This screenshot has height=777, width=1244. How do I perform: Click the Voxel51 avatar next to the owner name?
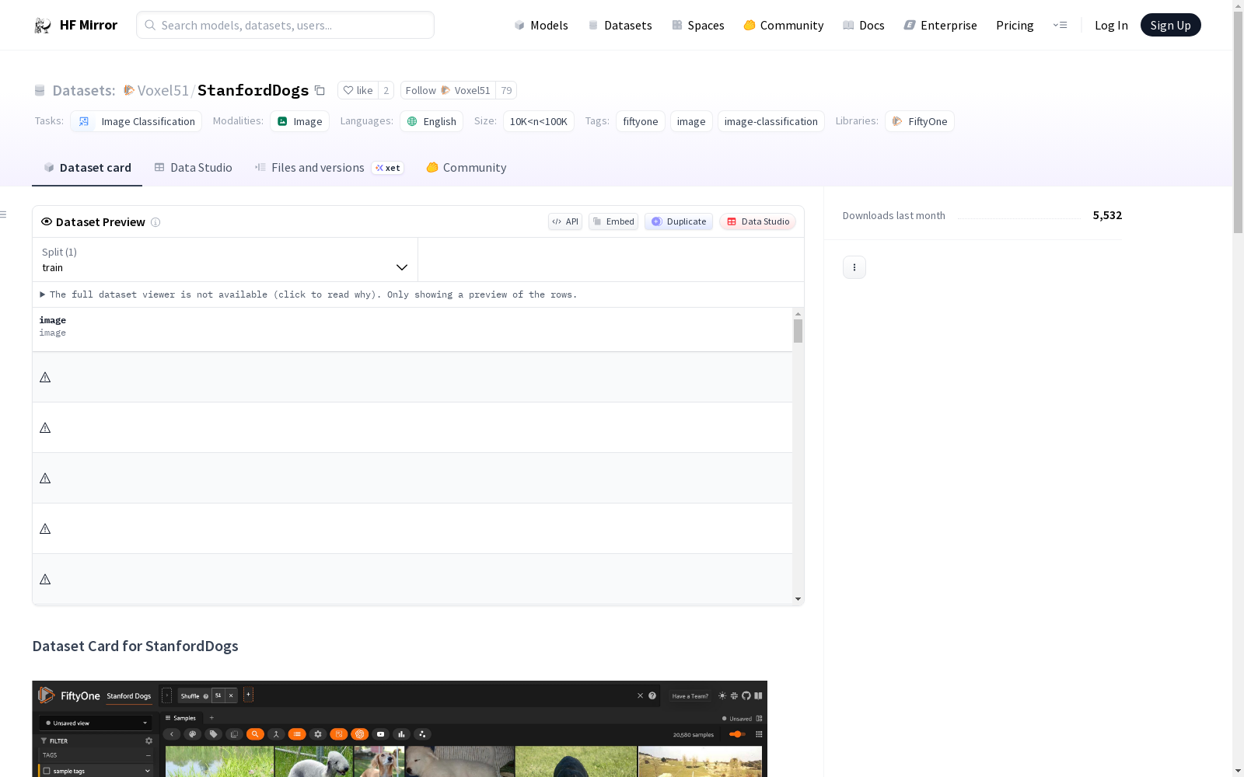pos(129,90)
